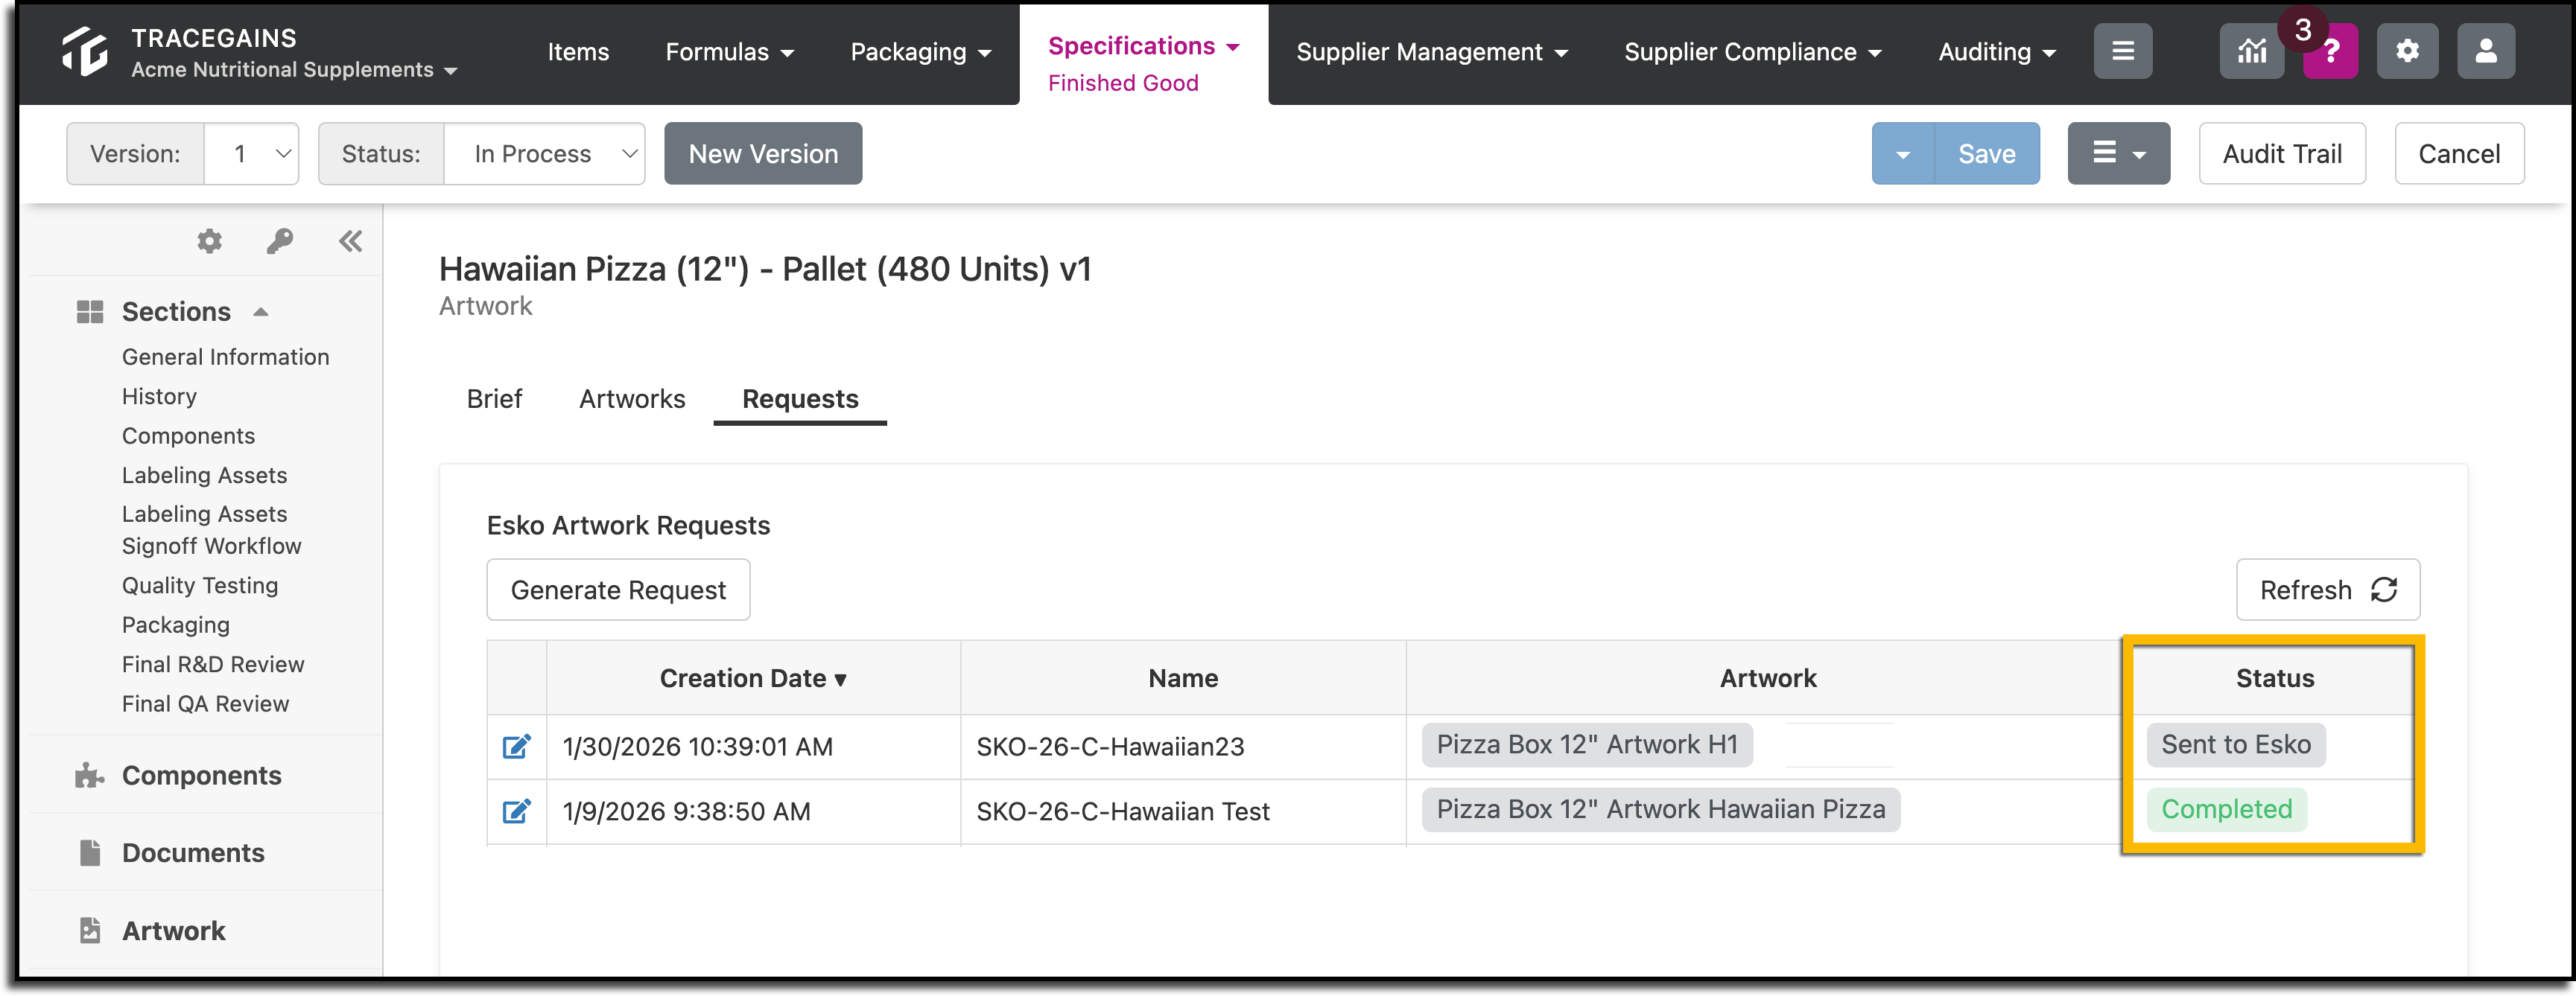This screenshot has width=2576, height=996.
Task: Expand the Packaging menu
Action: (x=921, y=52)
